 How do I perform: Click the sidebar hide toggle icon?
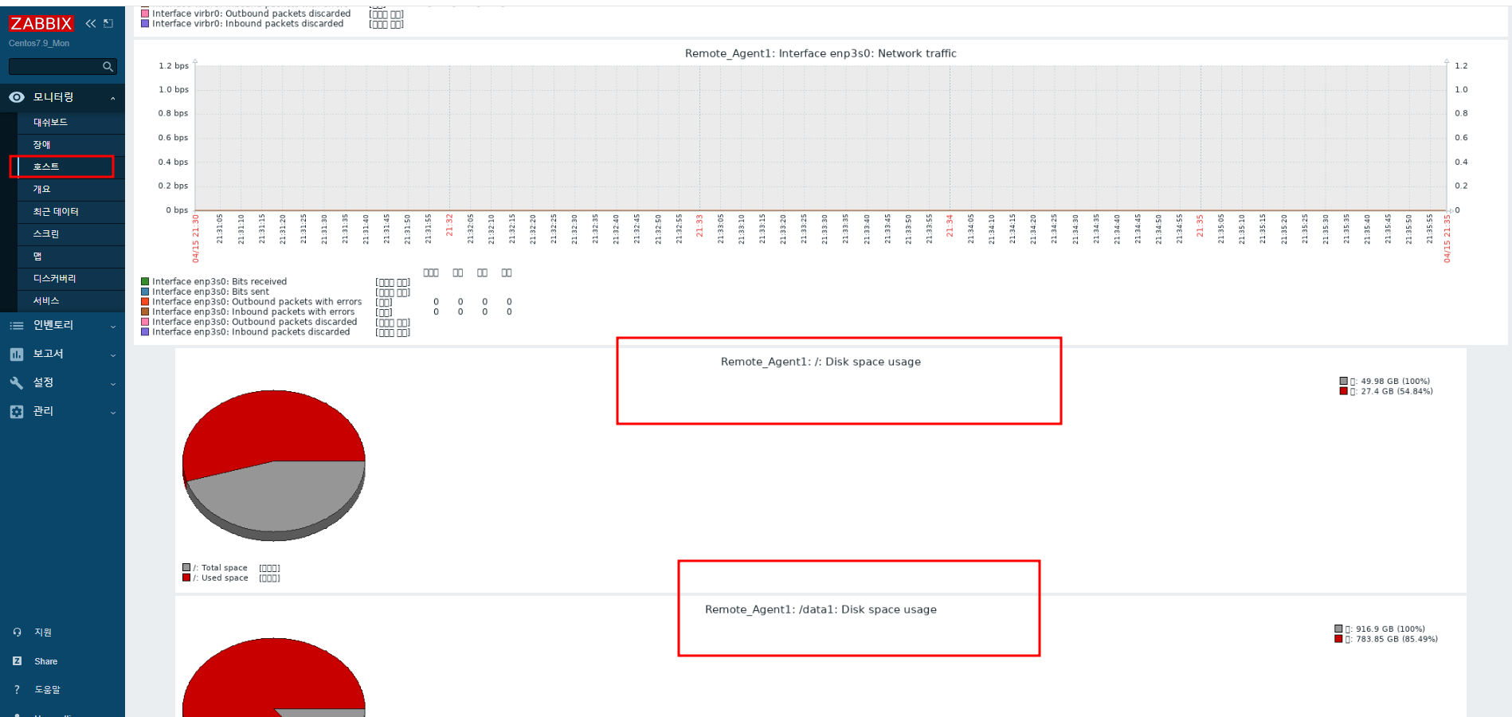coord(108,24)
